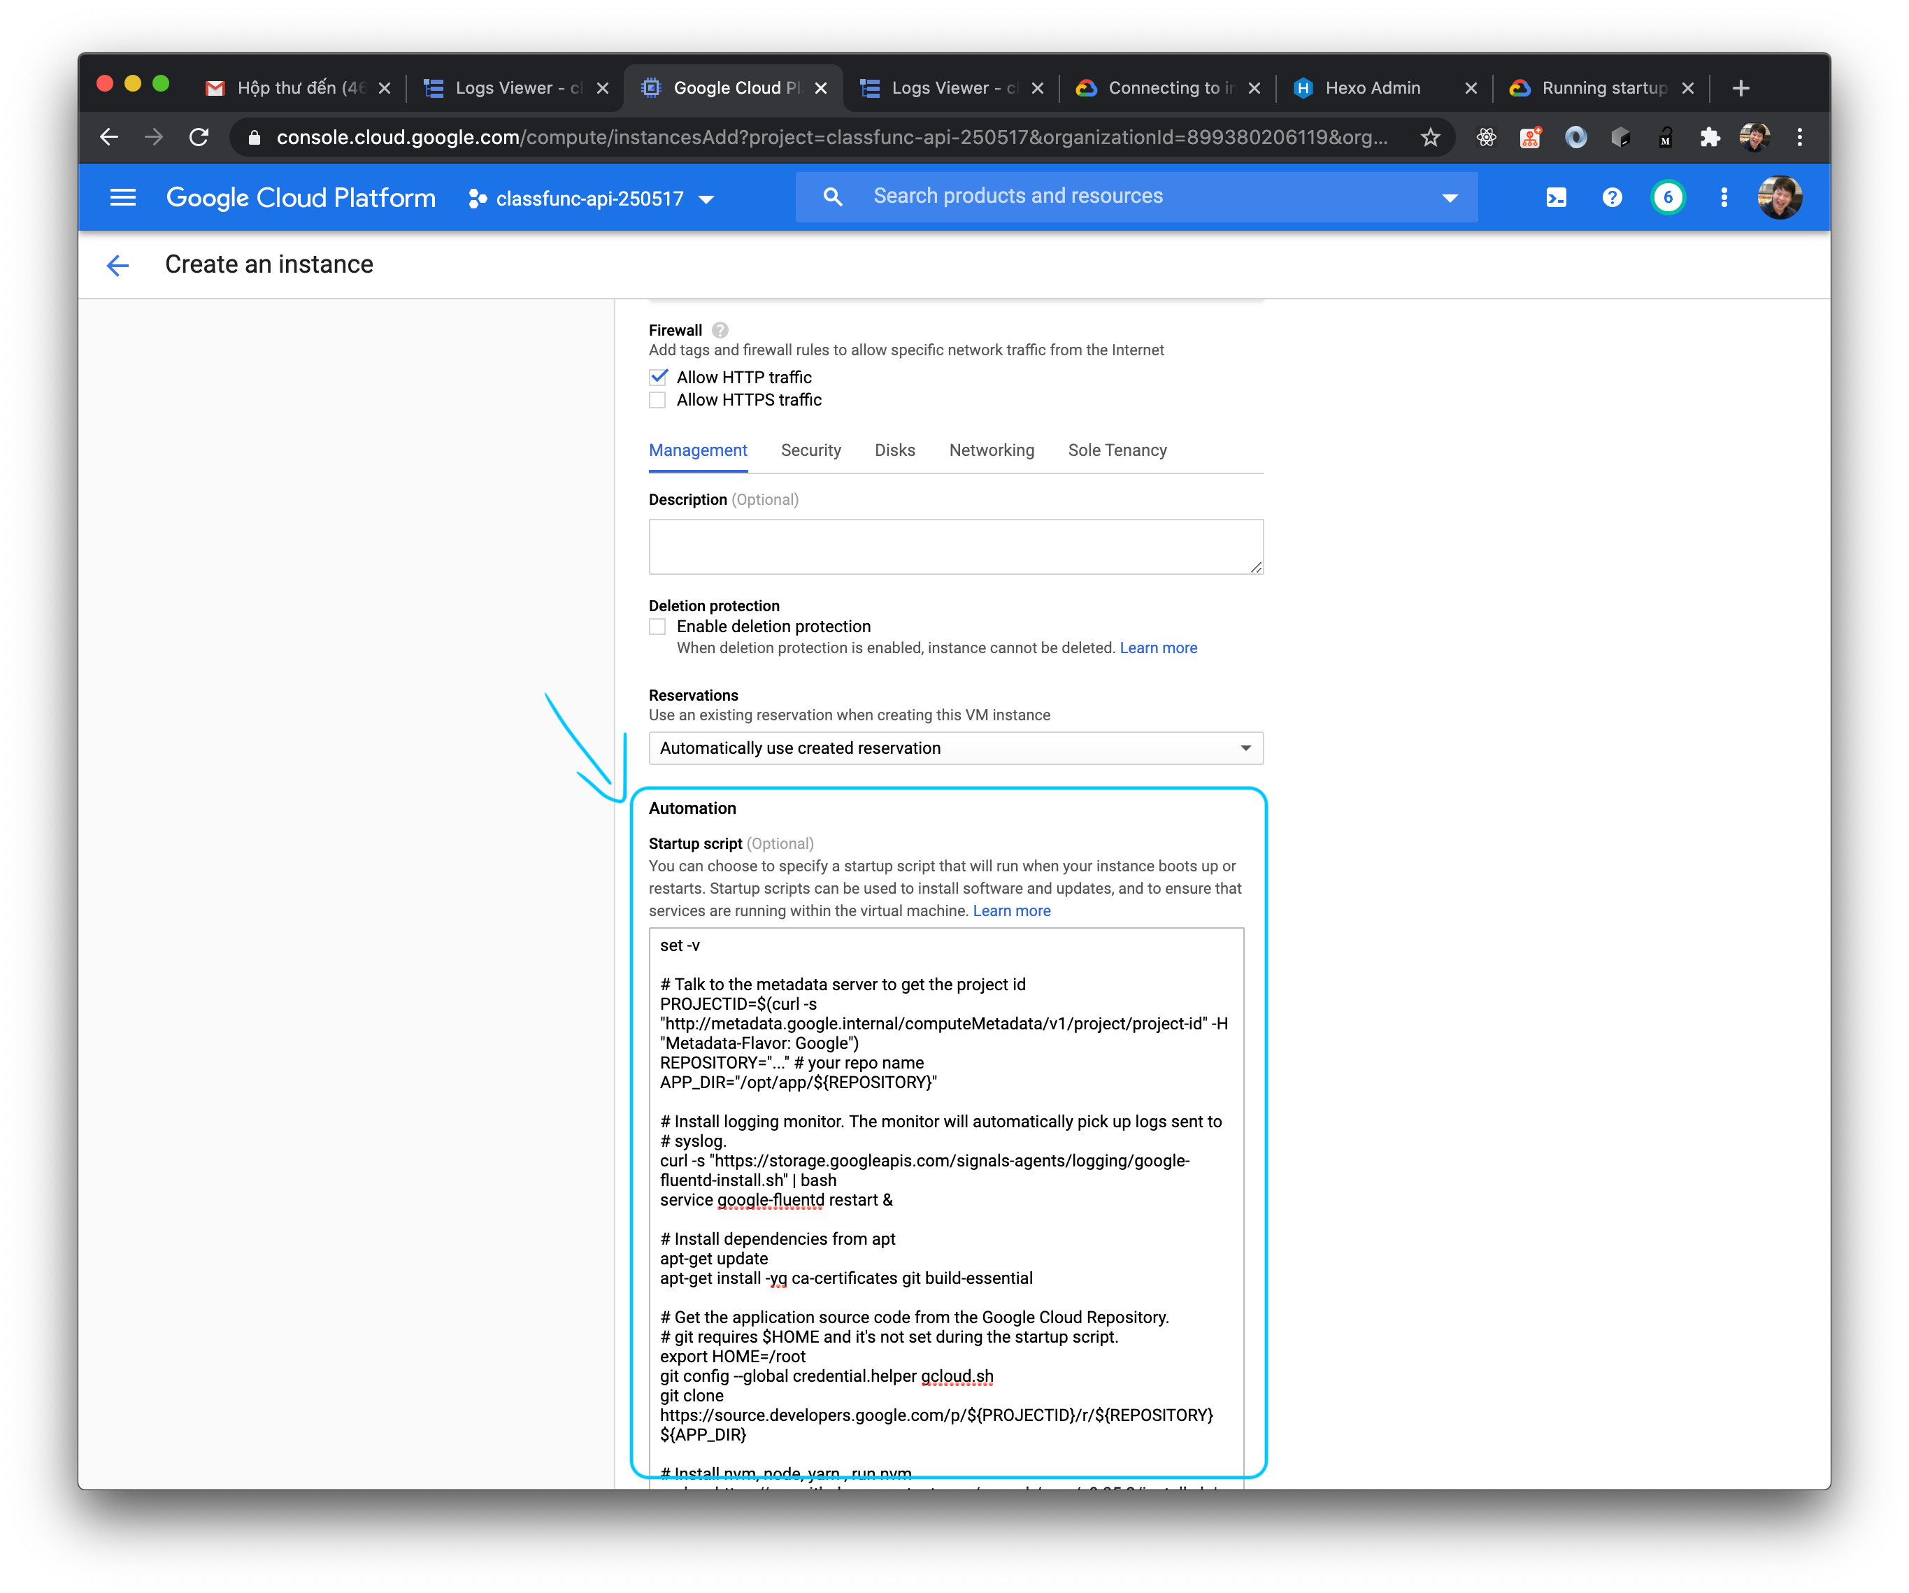Switch to the Networking tab
Image resolution: width=1909 pixels, height=1593 pixels.
(991, 450)
